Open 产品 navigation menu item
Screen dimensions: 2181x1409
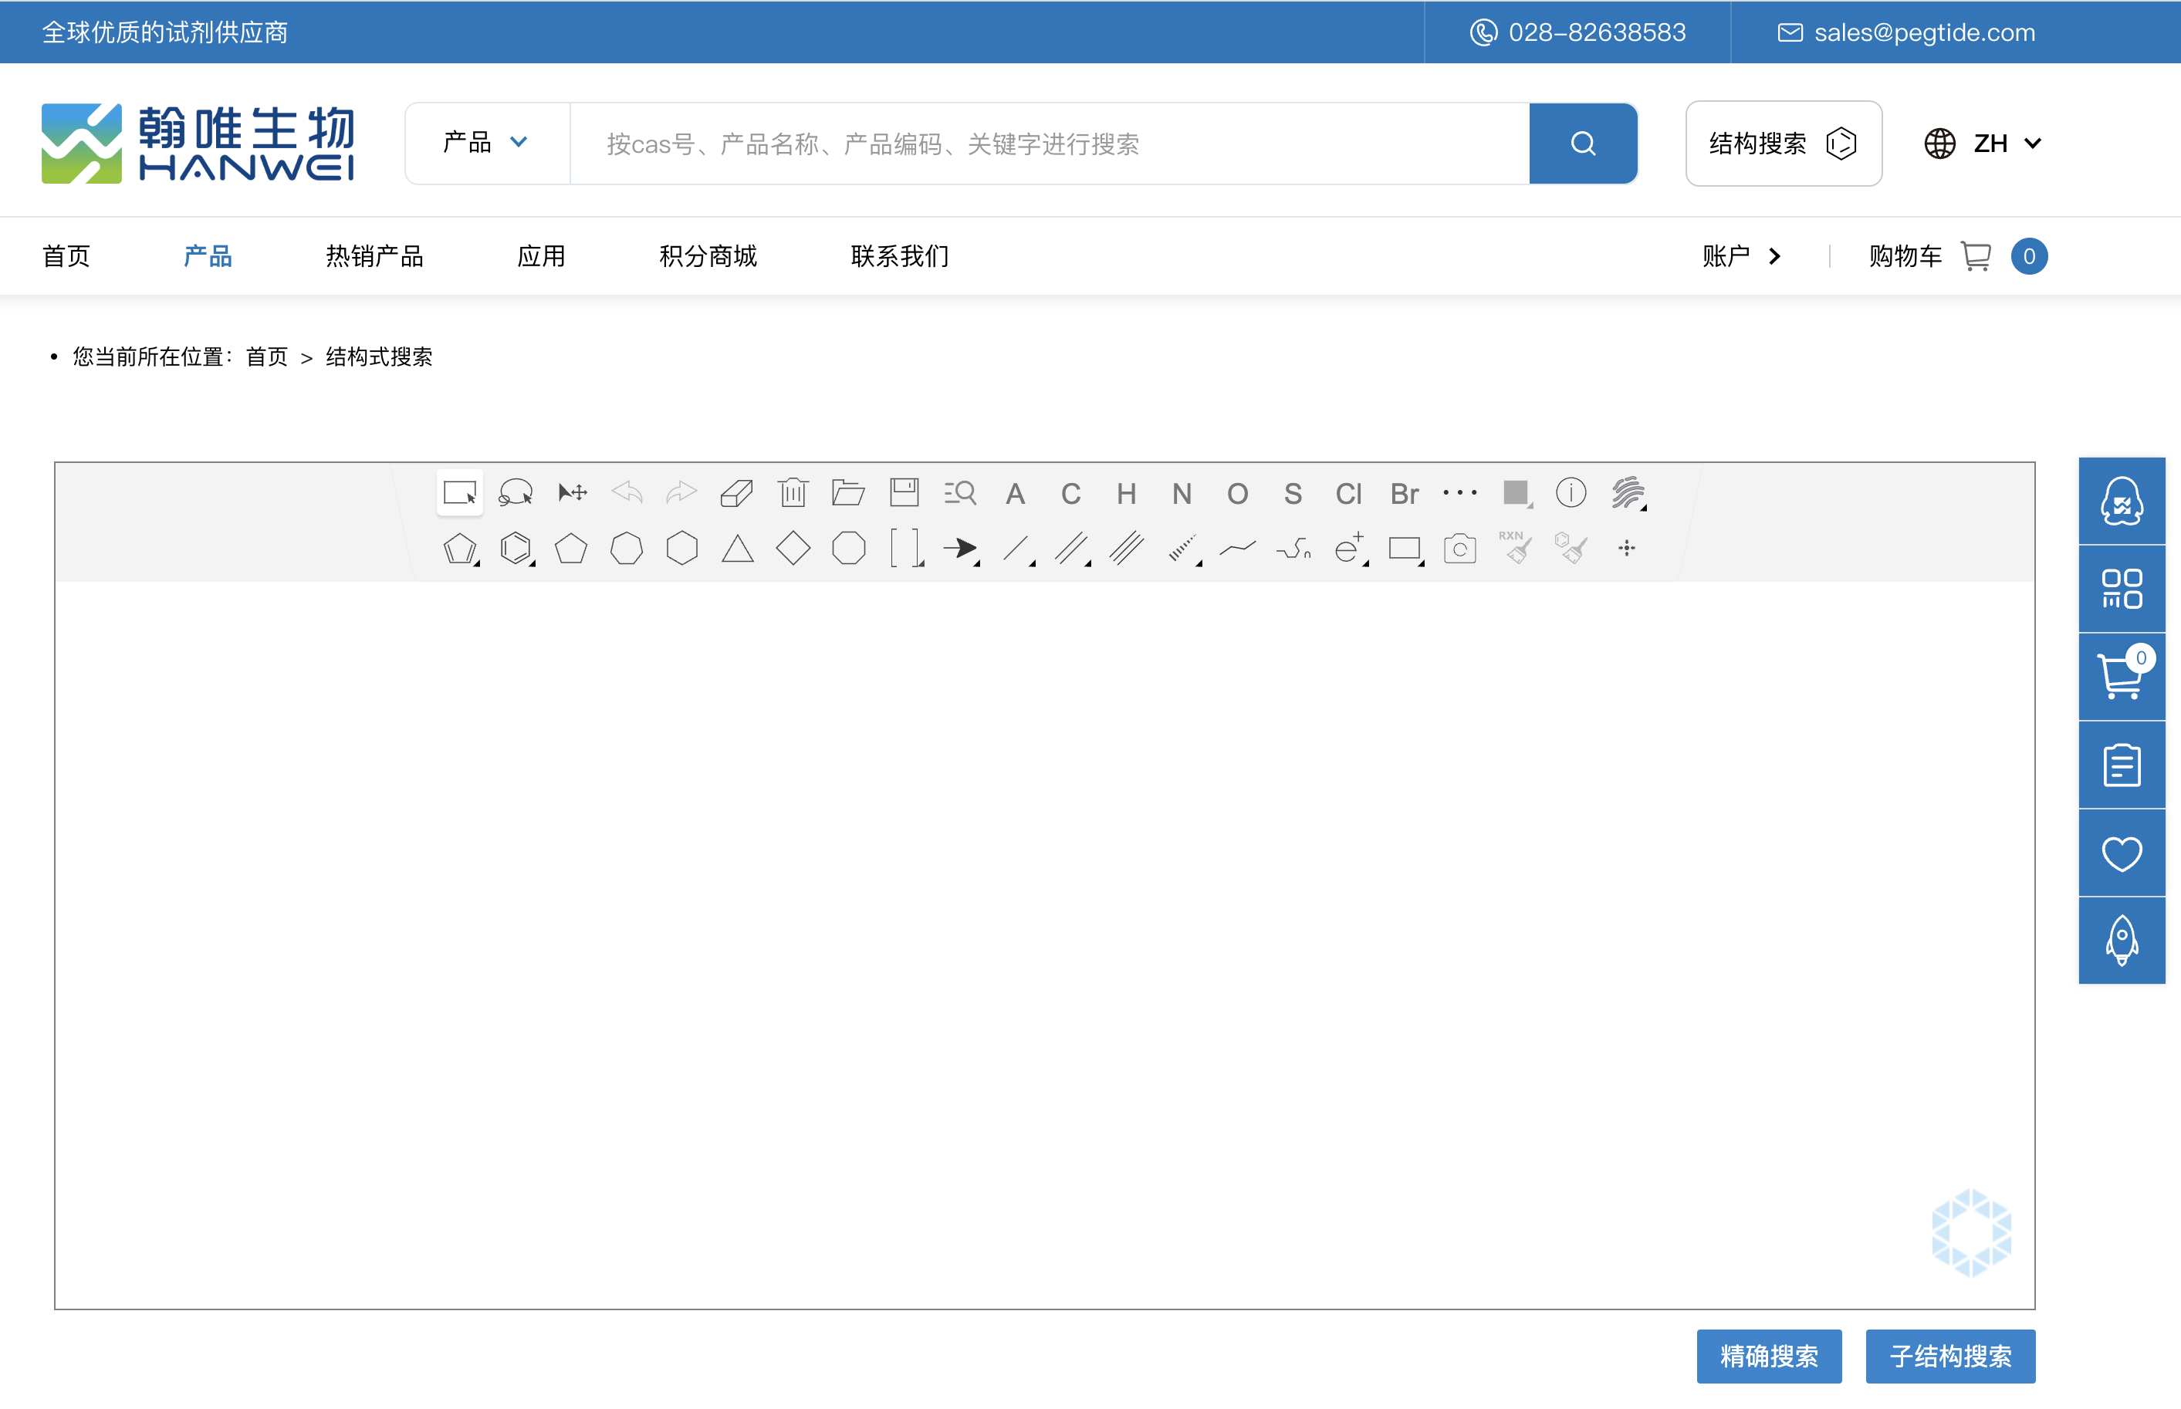click(208, 256)
